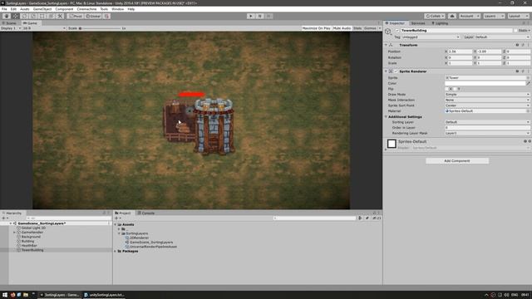Screen dimensions: 532x299
Task: Toggle Gizmos in Game view
Action: 370,28
